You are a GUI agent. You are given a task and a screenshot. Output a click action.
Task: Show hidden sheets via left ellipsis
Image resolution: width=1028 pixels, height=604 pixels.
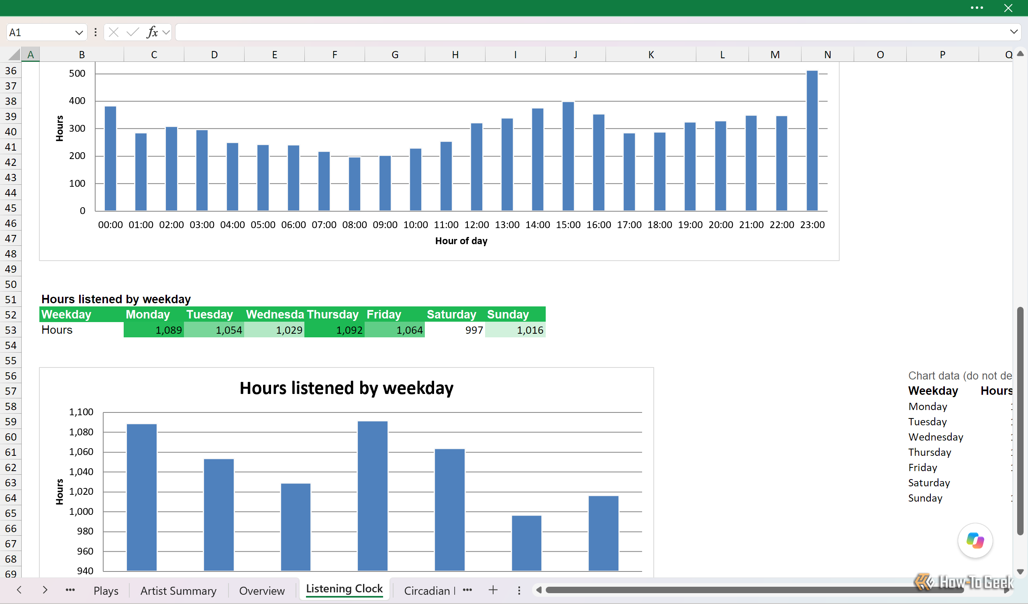pos(70,590)
